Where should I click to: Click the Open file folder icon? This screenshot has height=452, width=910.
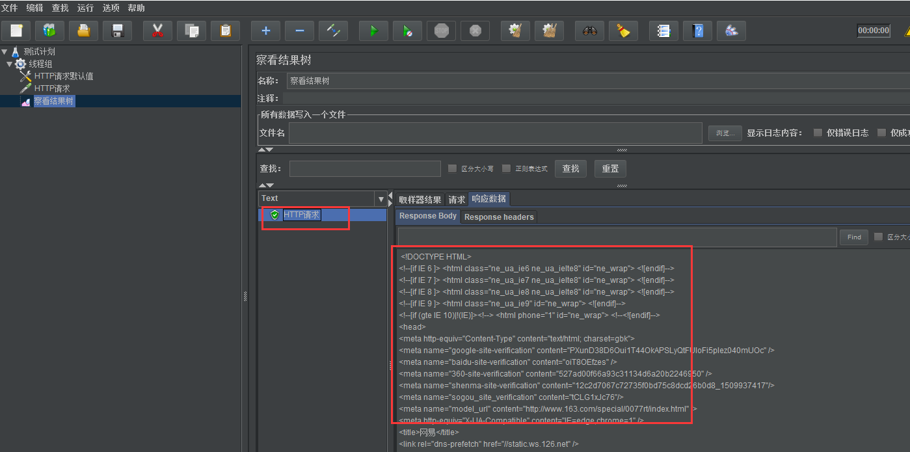(x=83, y=31)
